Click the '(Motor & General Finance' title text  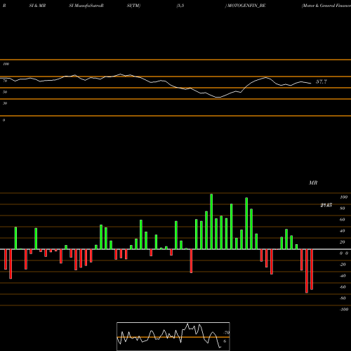326,6
